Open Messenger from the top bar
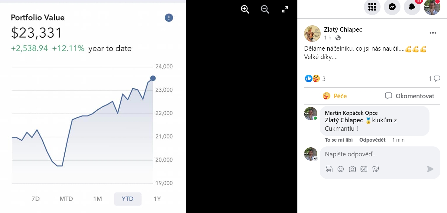447x213 pixels. (392, 7)
